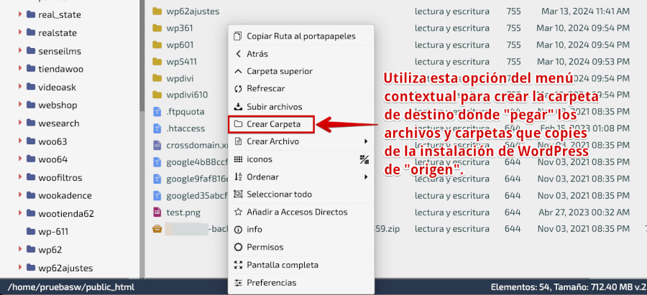Expand the wookadence tree folder
The width and height of the screenshot is (647, 295).
coord(20,195)
